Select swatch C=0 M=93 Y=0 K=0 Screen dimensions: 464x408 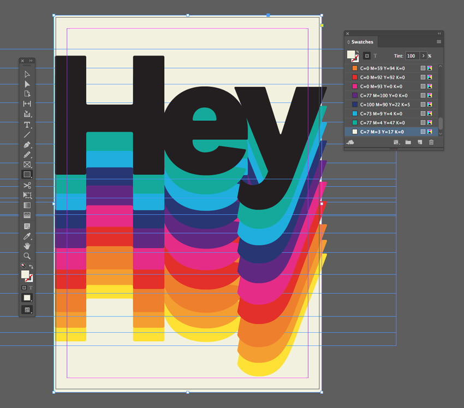click(x=391, y=87)
